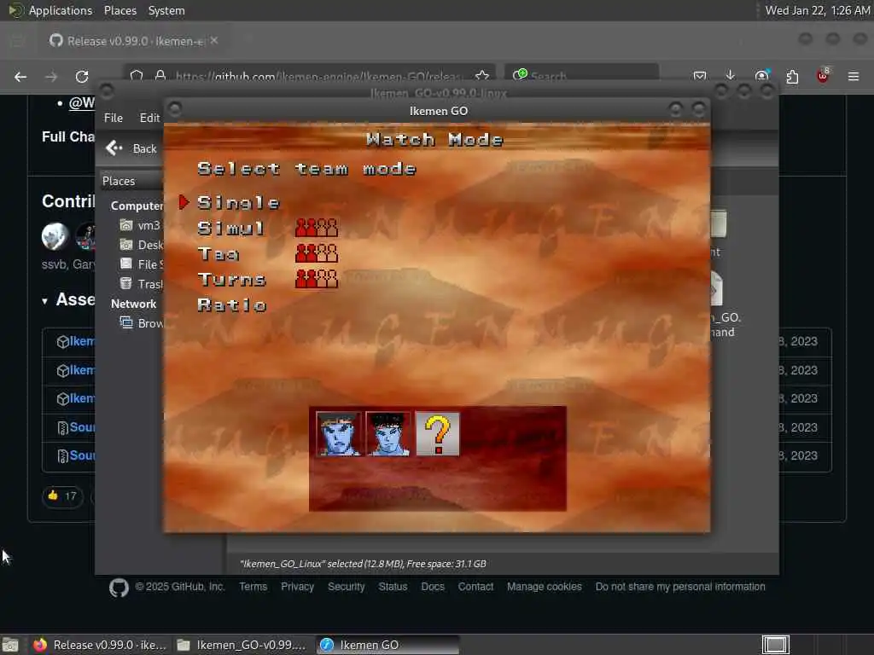Open the Terms footer link
Viewport: 874px width, 655px height.
pos(253,587)
